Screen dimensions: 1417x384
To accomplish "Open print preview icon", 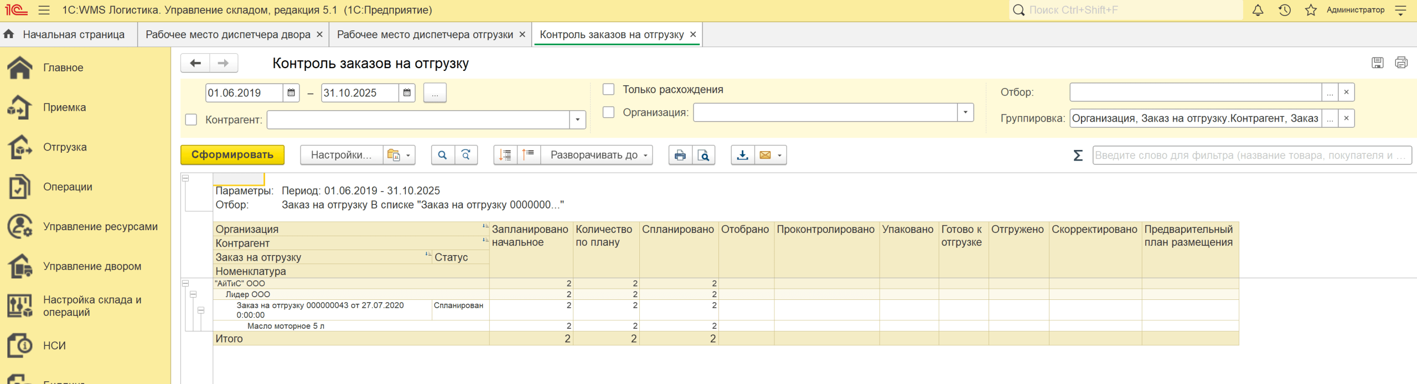I will tap(703, 155).
